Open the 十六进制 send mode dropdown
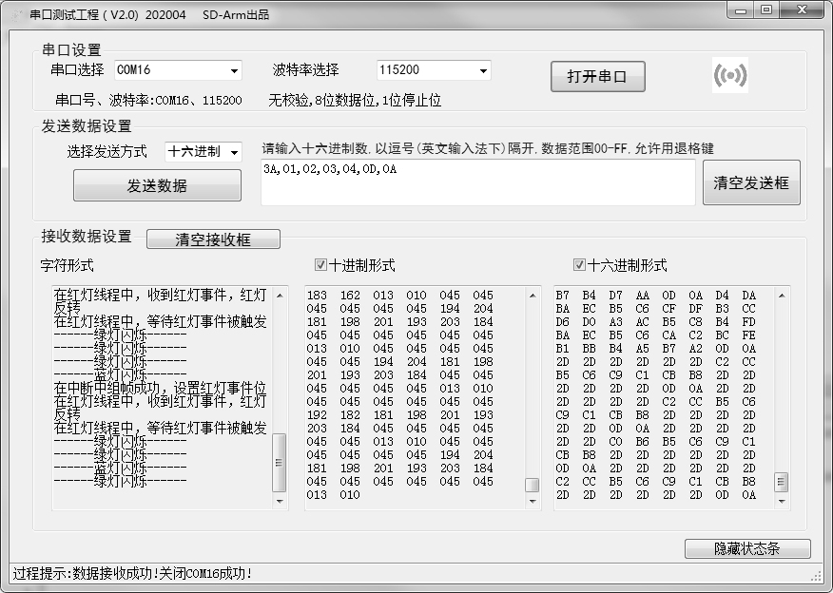Viewport: 833px width, 593px height. coord(234,152)
